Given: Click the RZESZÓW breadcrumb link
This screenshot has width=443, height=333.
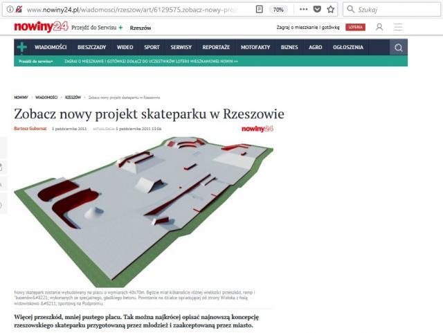Looking at the screenshot, I should point(73,98).
